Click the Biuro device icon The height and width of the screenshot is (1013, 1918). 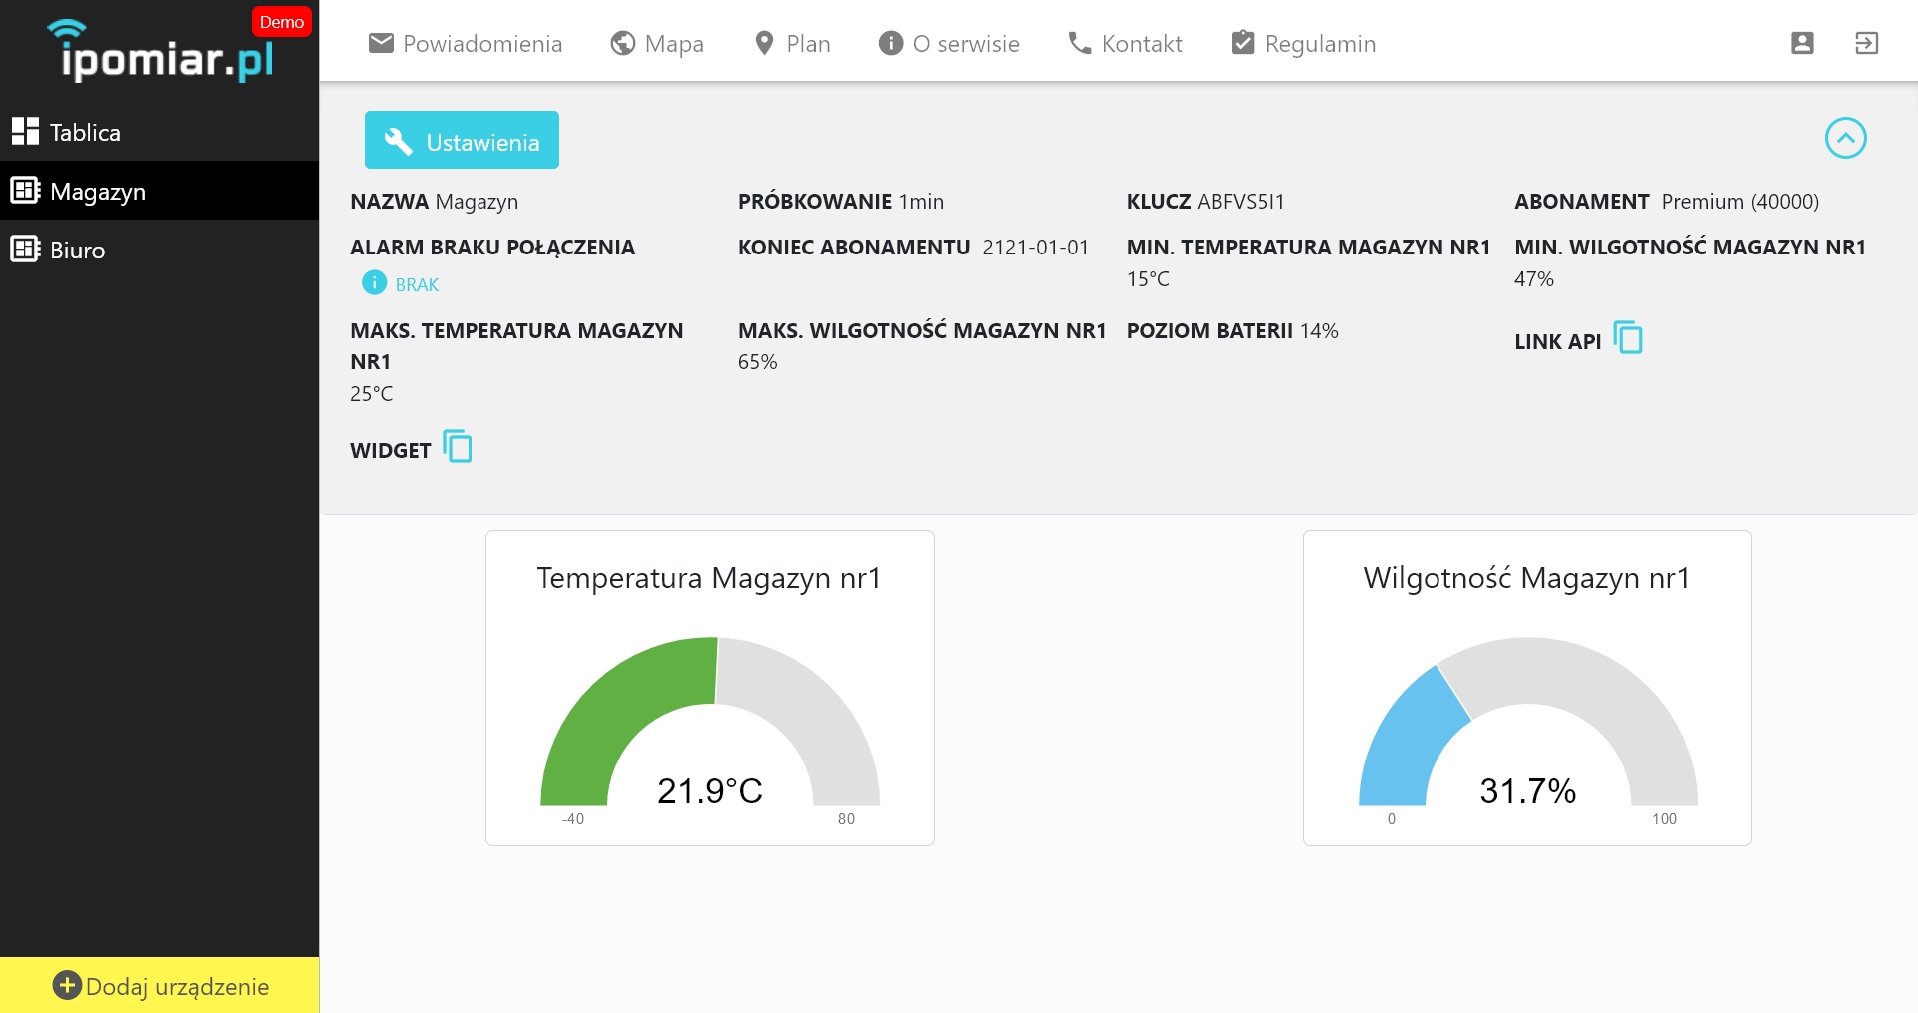[25, 249]
